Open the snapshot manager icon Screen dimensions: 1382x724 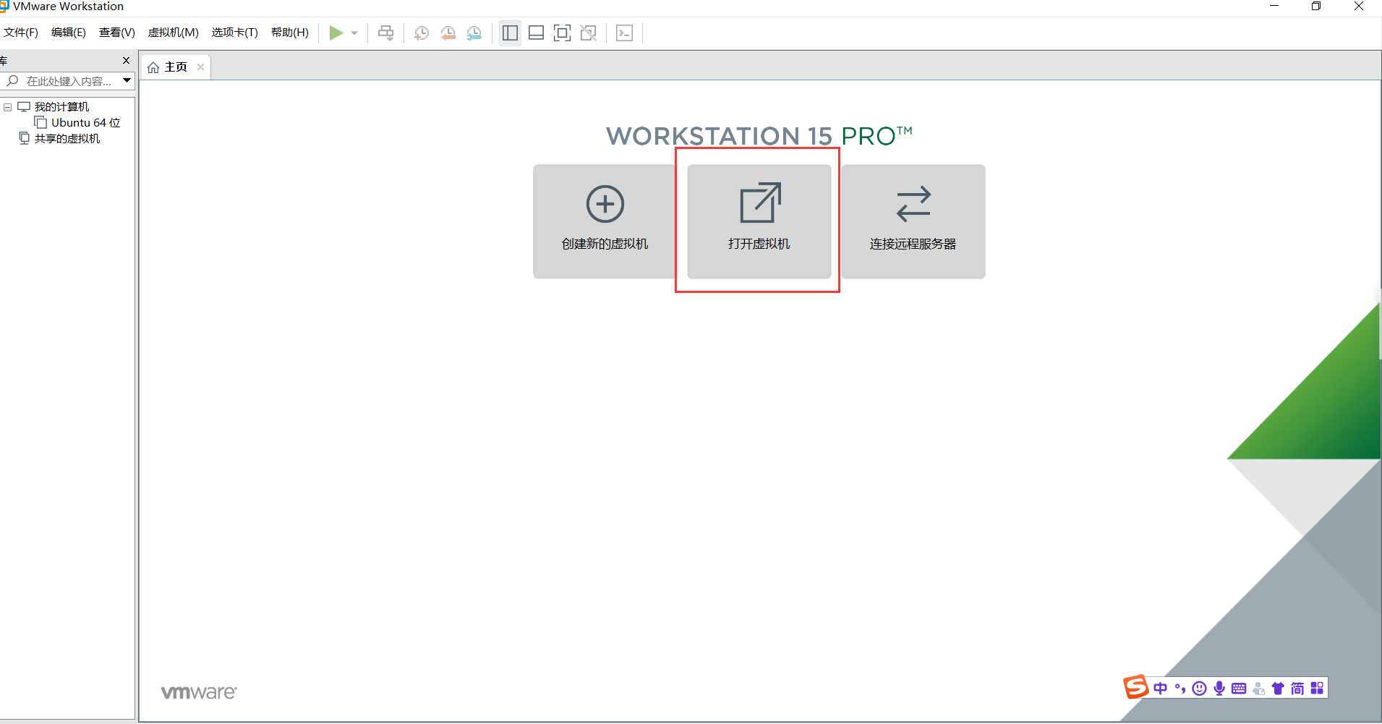(x=474, y=33)
